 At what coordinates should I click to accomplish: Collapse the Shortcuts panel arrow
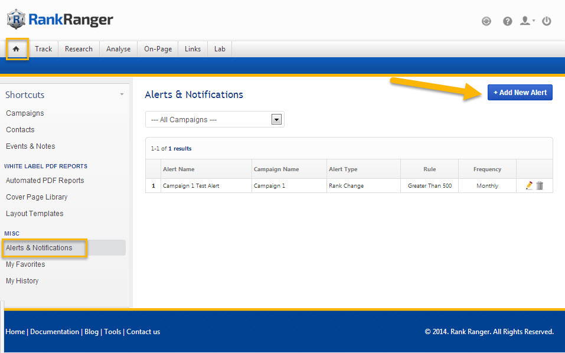tap(122, 94)
